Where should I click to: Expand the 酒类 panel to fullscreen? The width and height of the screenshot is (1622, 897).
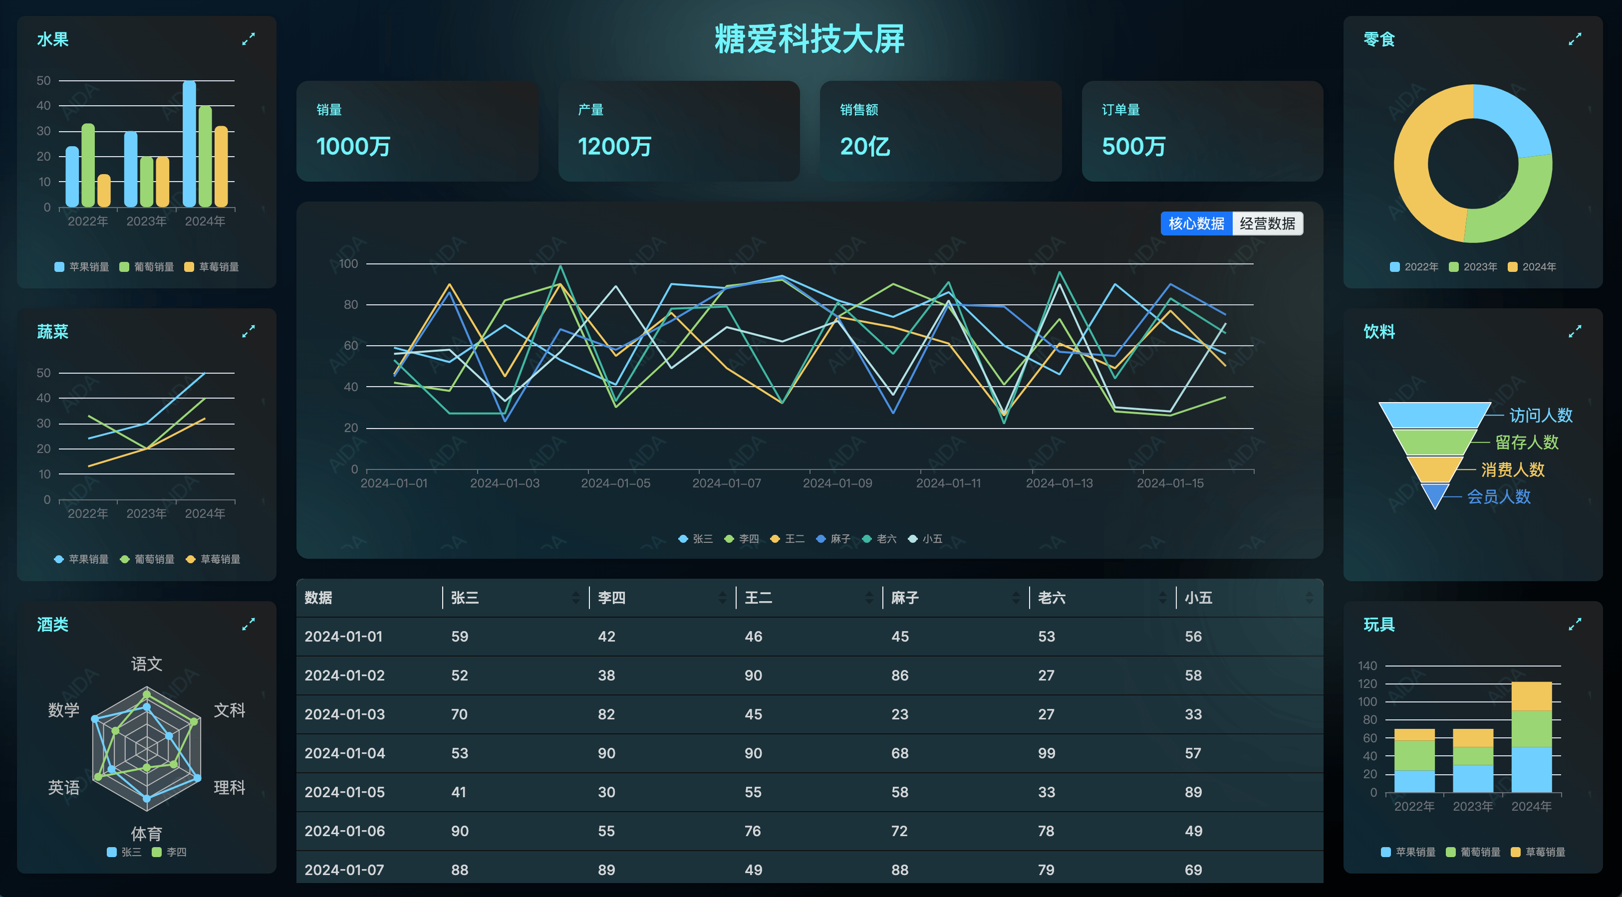click(248, 624)
